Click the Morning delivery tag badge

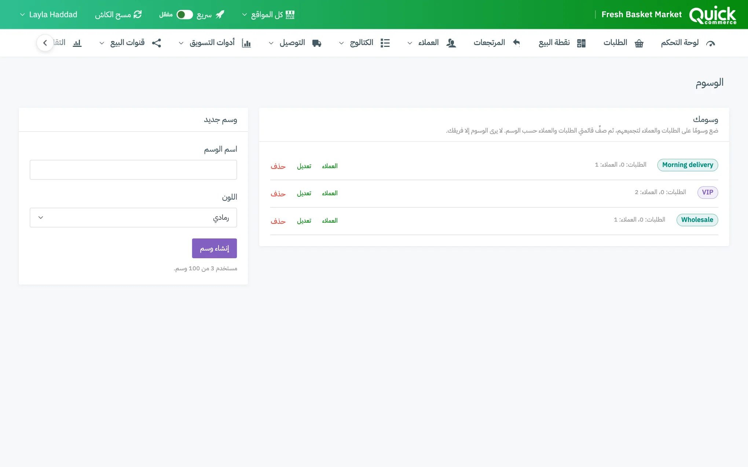[x=687, y=165]
